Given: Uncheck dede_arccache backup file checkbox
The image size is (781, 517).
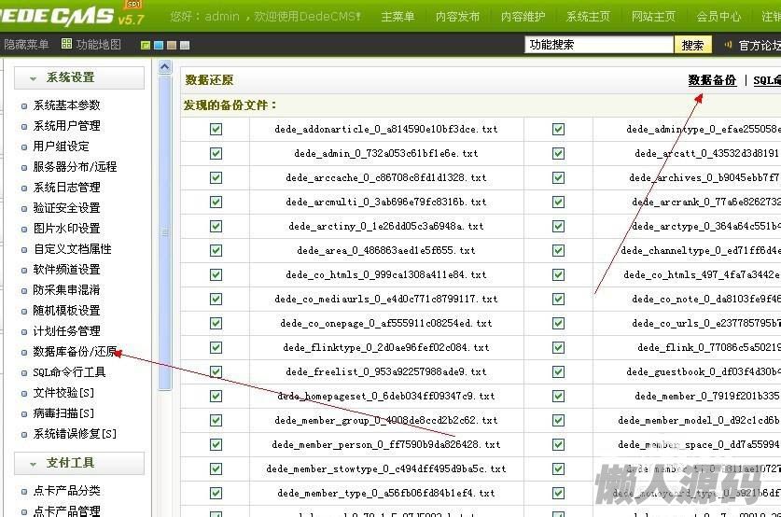Looking at the screenshot, I should coord(216,178).
